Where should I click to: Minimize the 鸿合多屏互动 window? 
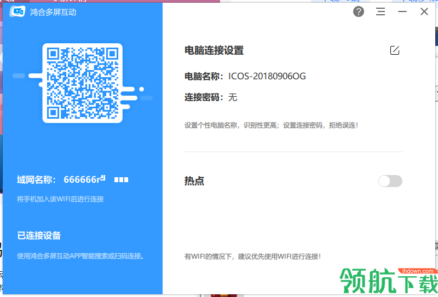(402, 11)
